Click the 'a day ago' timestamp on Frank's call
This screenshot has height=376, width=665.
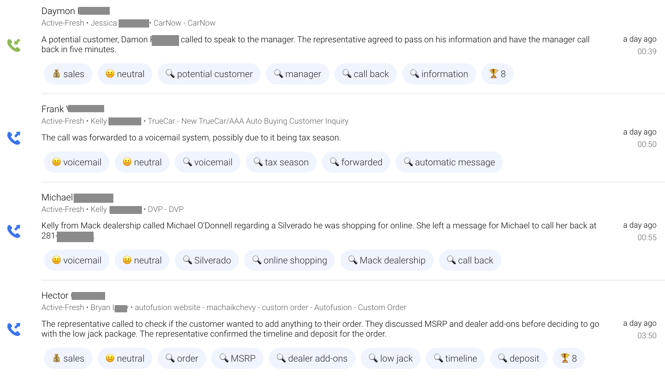point(639,132)
